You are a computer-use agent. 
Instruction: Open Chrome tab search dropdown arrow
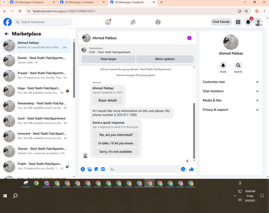point(4,2)
